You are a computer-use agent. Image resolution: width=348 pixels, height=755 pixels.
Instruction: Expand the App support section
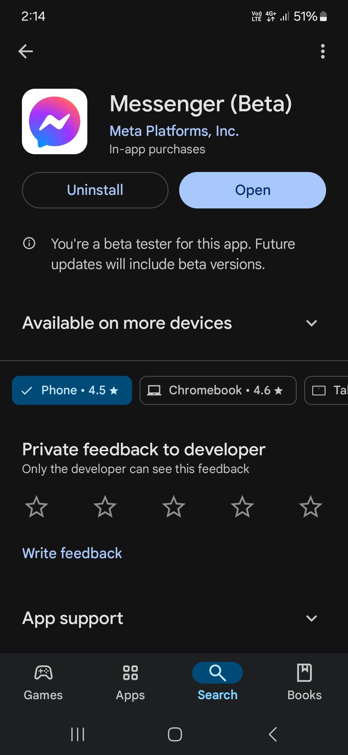click(311, 618)
